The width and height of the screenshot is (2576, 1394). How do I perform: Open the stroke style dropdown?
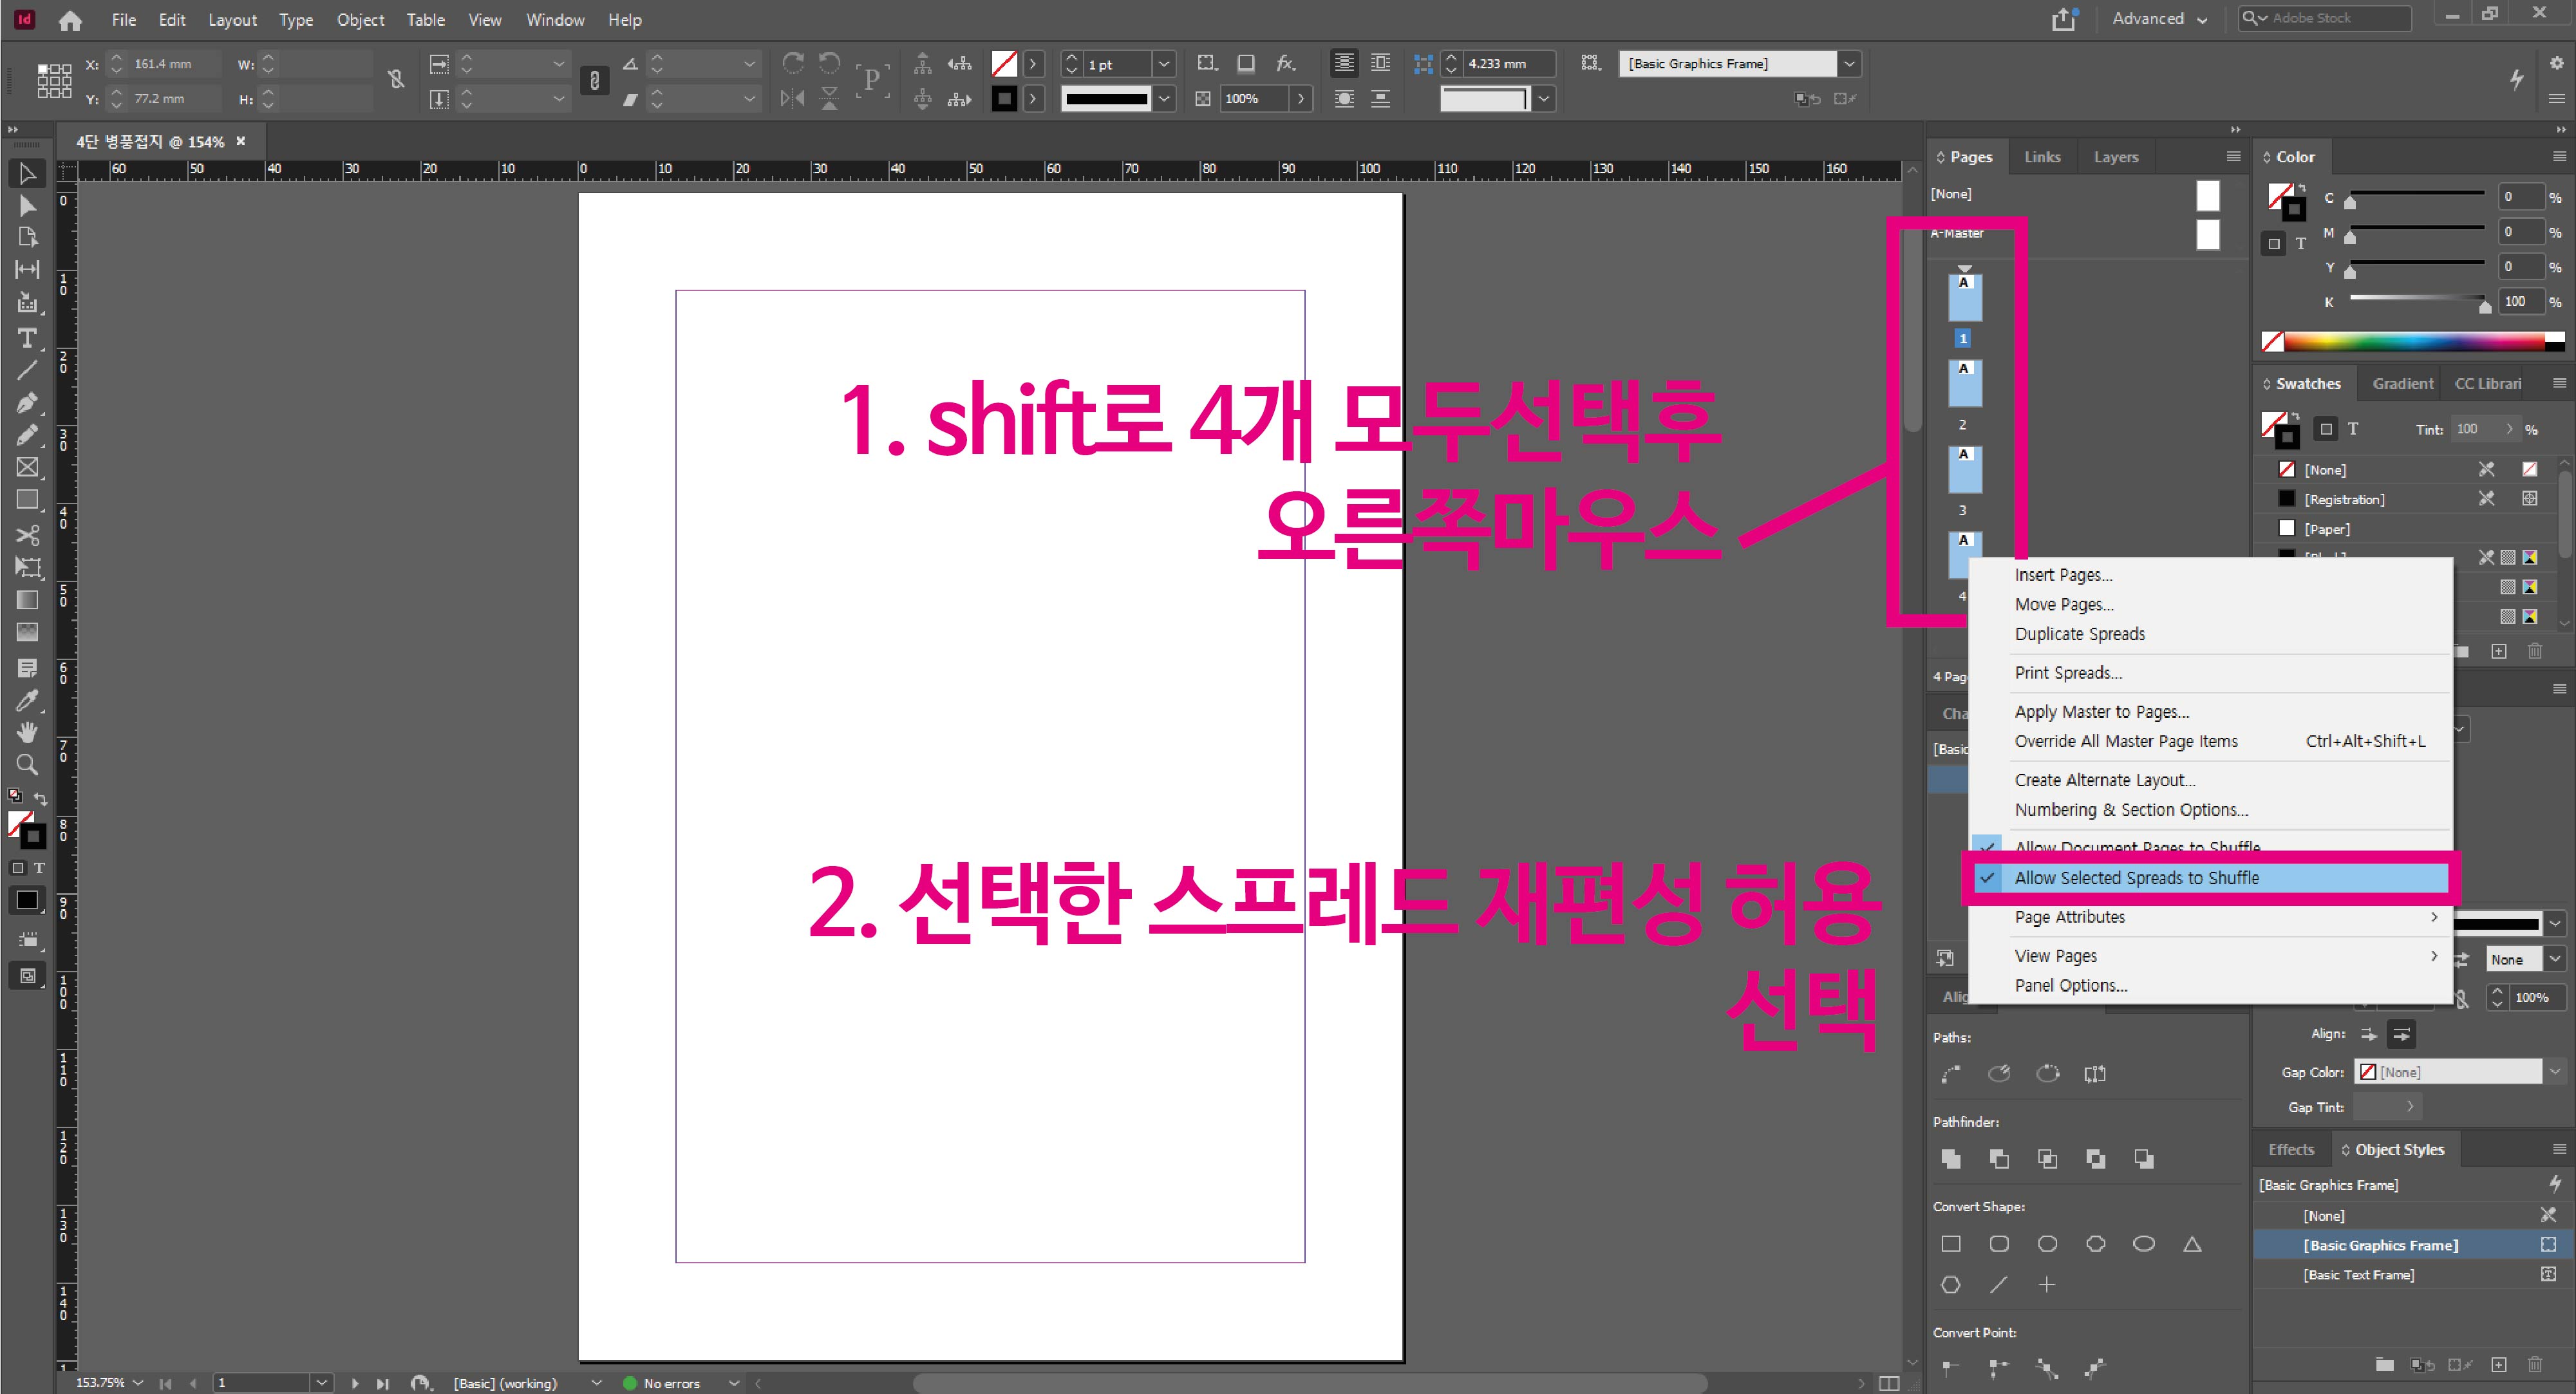point(1164,98)
